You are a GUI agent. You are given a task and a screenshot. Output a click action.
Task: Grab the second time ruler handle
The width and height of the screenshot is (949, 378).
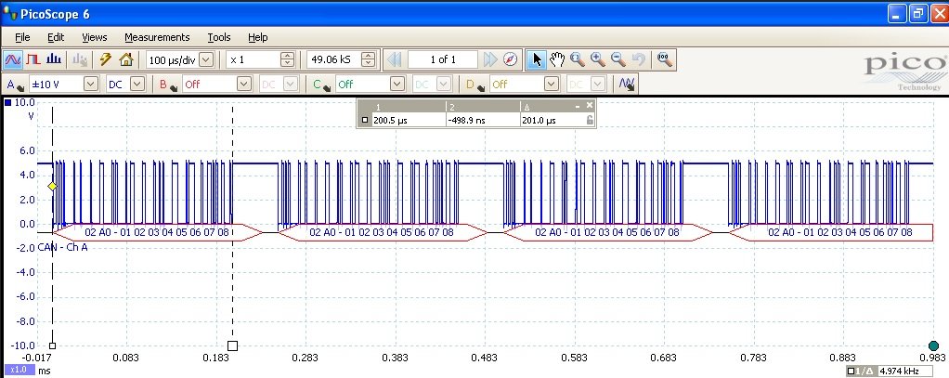tap(232, 345)
